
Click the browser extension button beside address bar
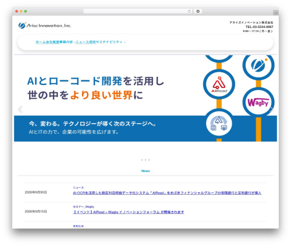pyautogui.click(x=198, y=11)
